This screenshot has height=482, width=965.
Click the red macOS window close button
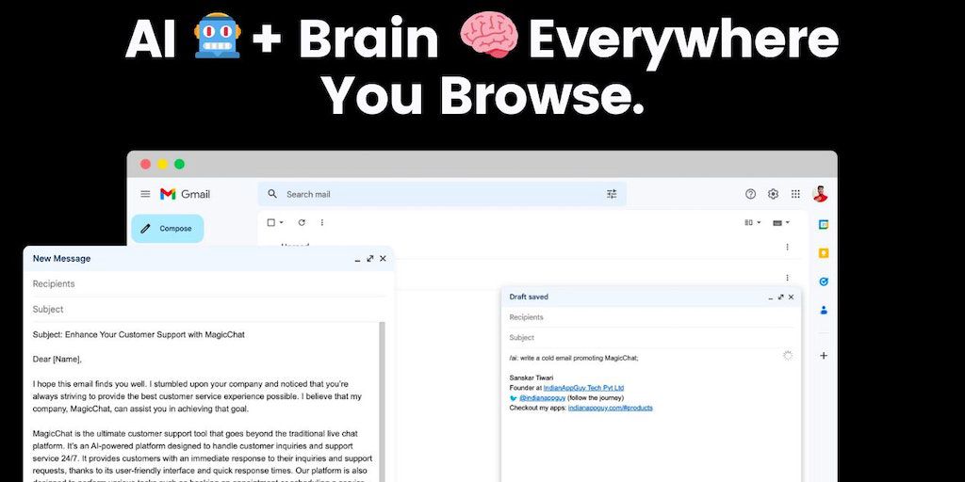145,164
